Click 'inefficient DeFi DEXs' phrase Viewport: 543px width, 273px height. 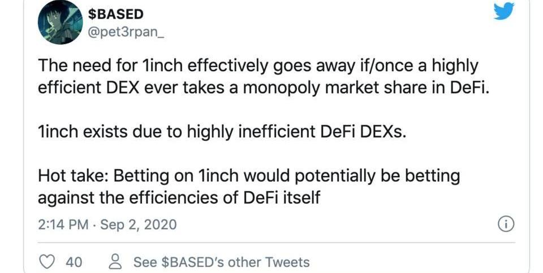[x=322, y=132]
